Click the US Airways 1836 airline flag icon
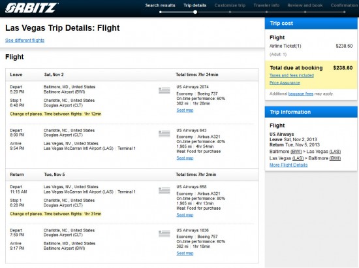359x268 pixels. point(164,233)
